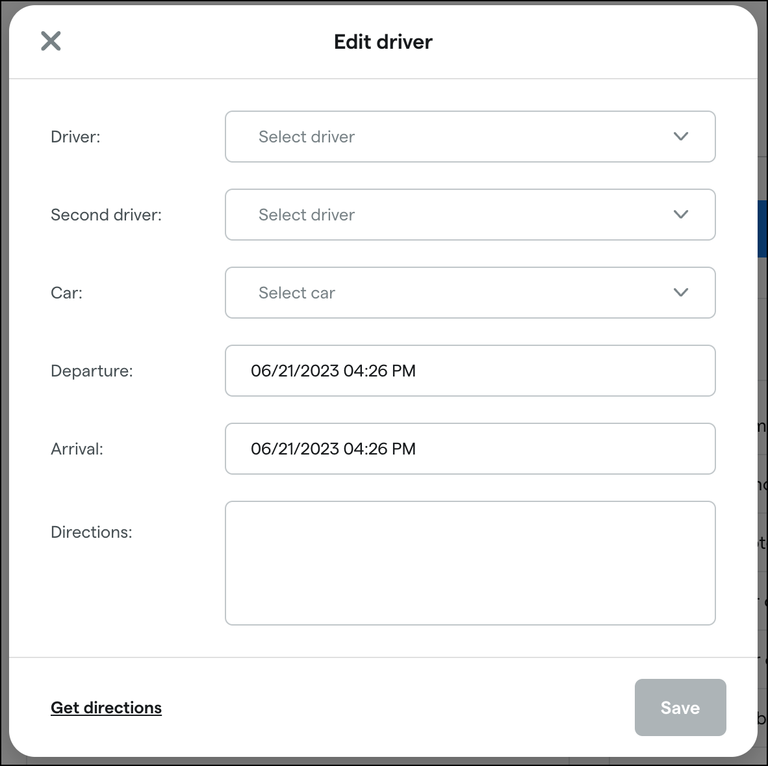The image size is (768, 766).
Task: Click the Car dropdown chevron
Action: [680, 293]
